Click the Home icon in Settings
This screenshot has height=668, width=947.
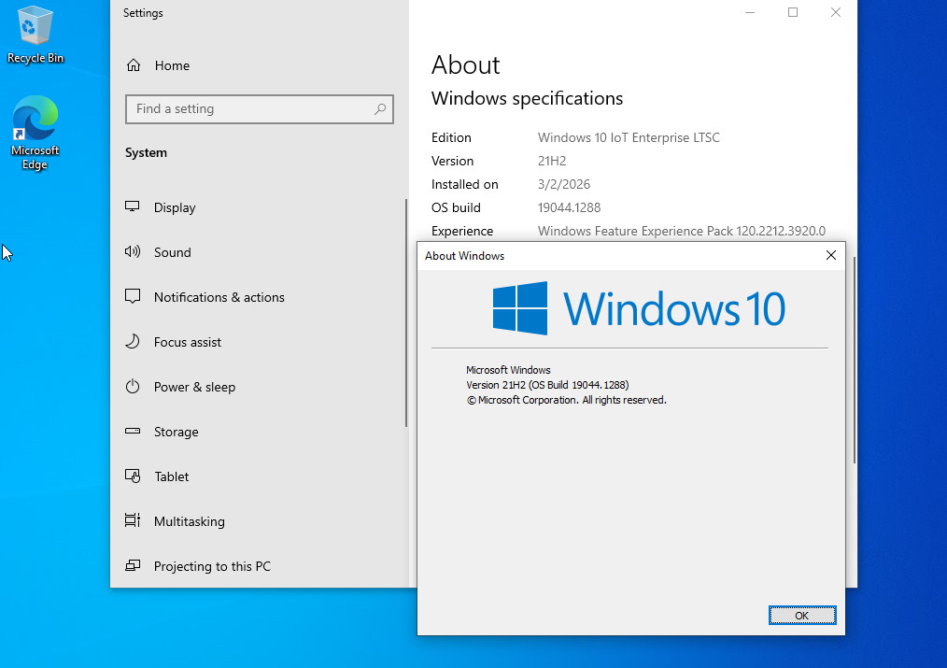134,65
